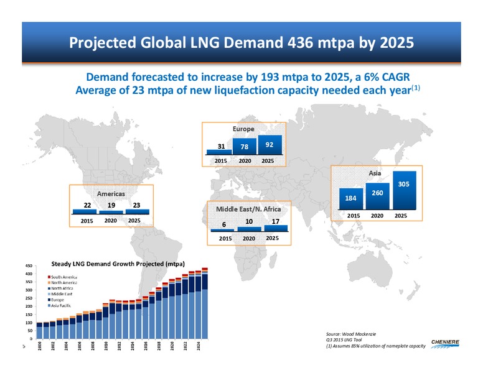
Task: Click the 450 y-axis label
Action: tap(29, 265)
